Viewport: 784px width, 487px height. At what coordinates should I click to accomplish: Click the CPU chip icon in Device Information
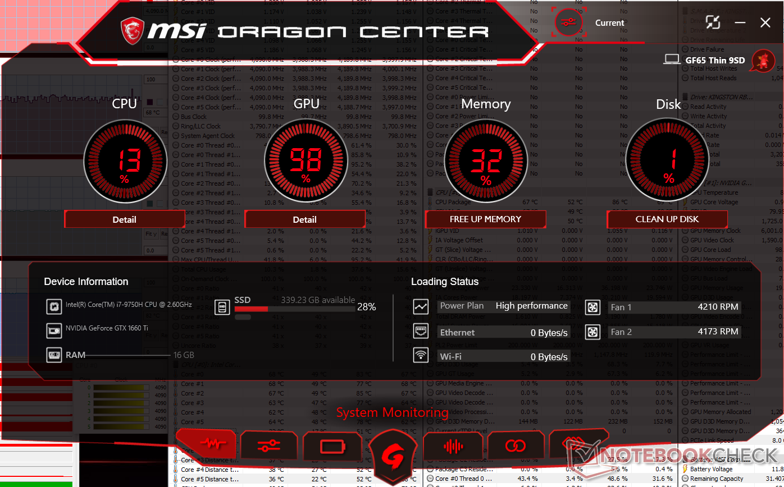(x=54, y=306)
